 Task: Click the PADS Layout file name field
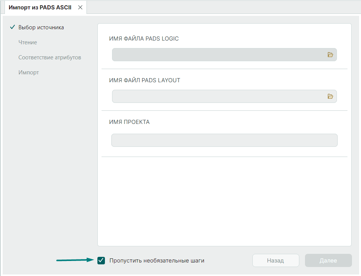tap(218, 97)
